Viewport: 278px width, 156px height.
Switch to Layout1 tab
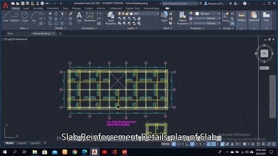coord(22,143)
